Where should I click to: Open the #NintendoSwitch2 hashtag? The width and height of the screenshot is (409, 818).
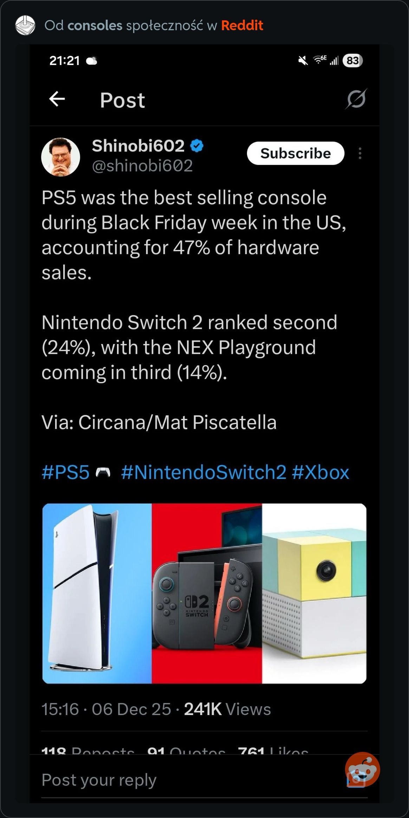(203, 472)
